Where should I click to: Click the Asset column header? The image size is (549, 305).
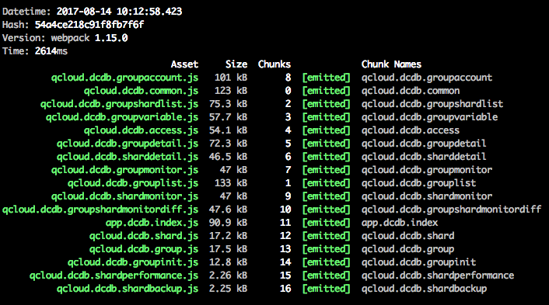tap(184, 64)
